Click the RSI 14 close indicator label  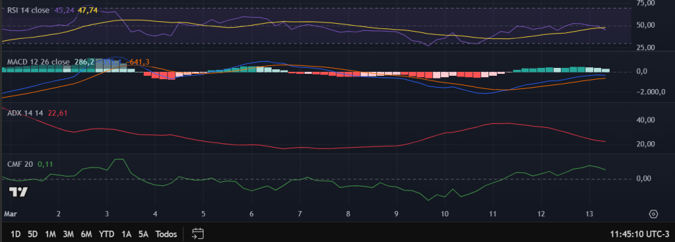28,11
